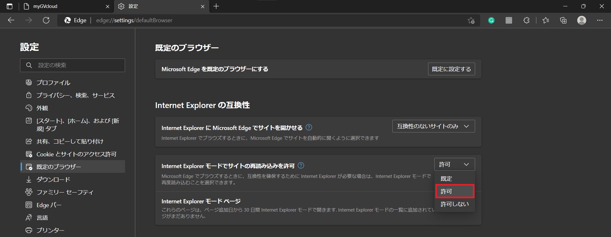The height and width of the screenshot is (237, 611).
Task: Close the myGVcloud tab
Action: click(108, 6)
